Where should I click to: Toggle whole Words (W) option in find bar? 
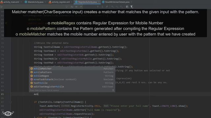click(76, 7)
